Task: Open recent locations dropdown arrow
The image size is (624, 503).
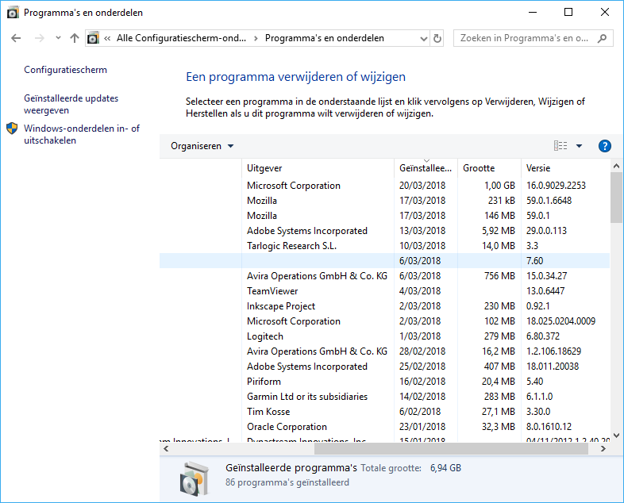Action: 58,38
